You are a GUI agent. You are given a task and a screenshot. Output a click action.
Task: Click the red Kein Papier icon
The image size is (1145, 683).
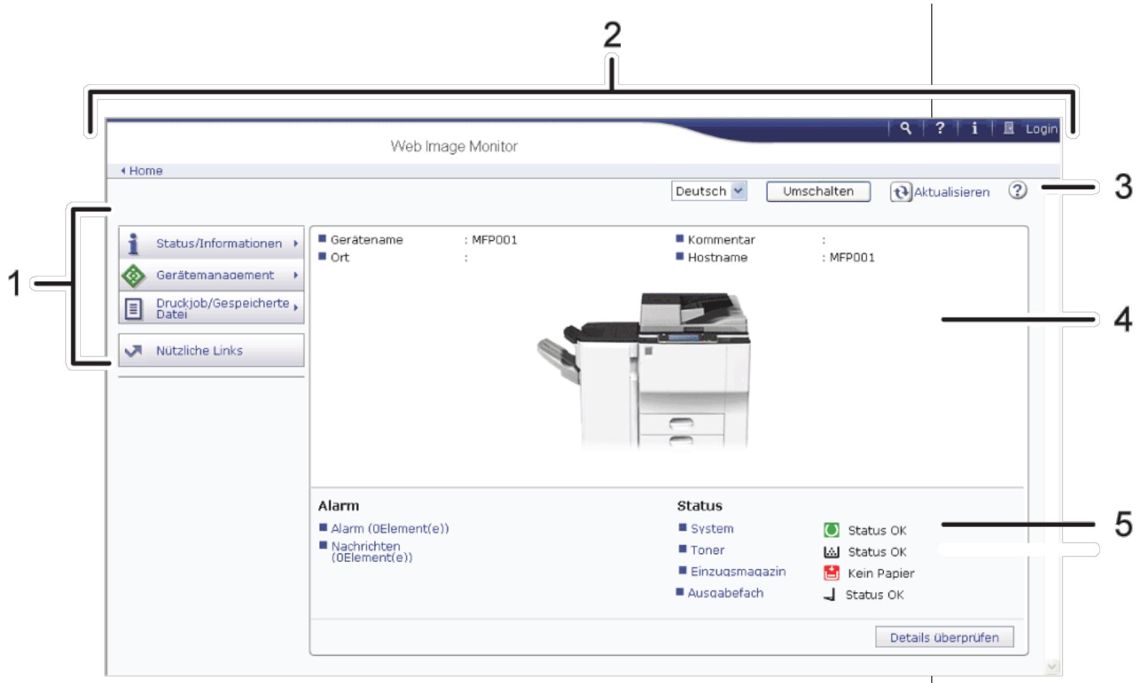point(831,573)
